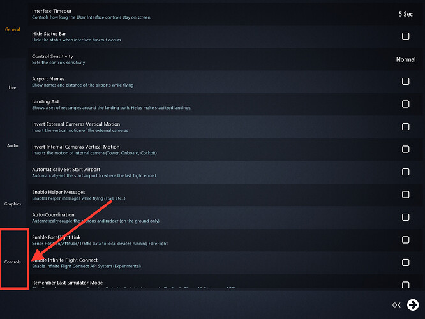This screenshot has width=425, height=319.
Task: Switch to the Graphics tab
Action: pos(13,204)
